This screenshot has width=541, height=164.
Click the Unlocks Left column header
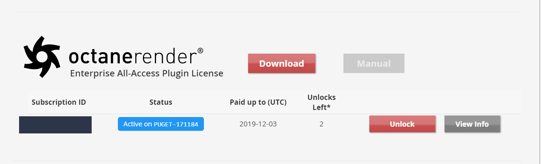coord(321,102)
